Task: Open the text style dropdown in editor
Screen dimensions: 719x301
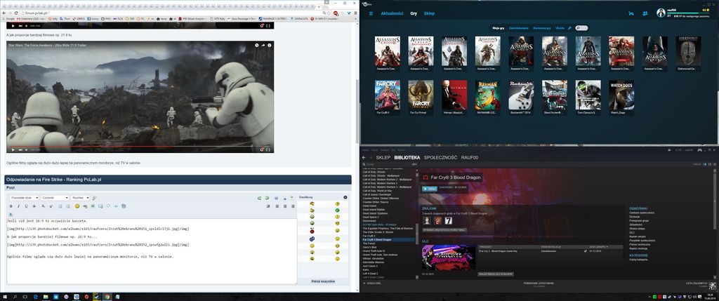Action: click(24, 198)
